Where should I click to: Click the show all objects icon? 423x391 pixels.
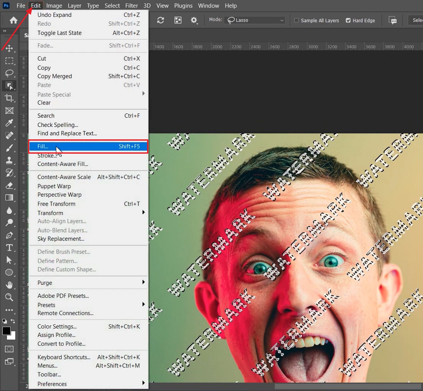(x=178, y=20)
